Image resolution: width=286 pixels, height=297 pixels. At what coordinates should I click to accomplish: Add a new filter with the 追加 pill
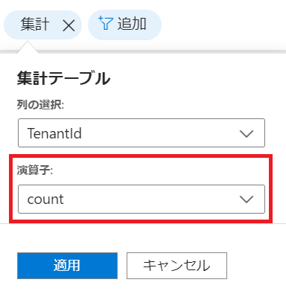(124, 25)
